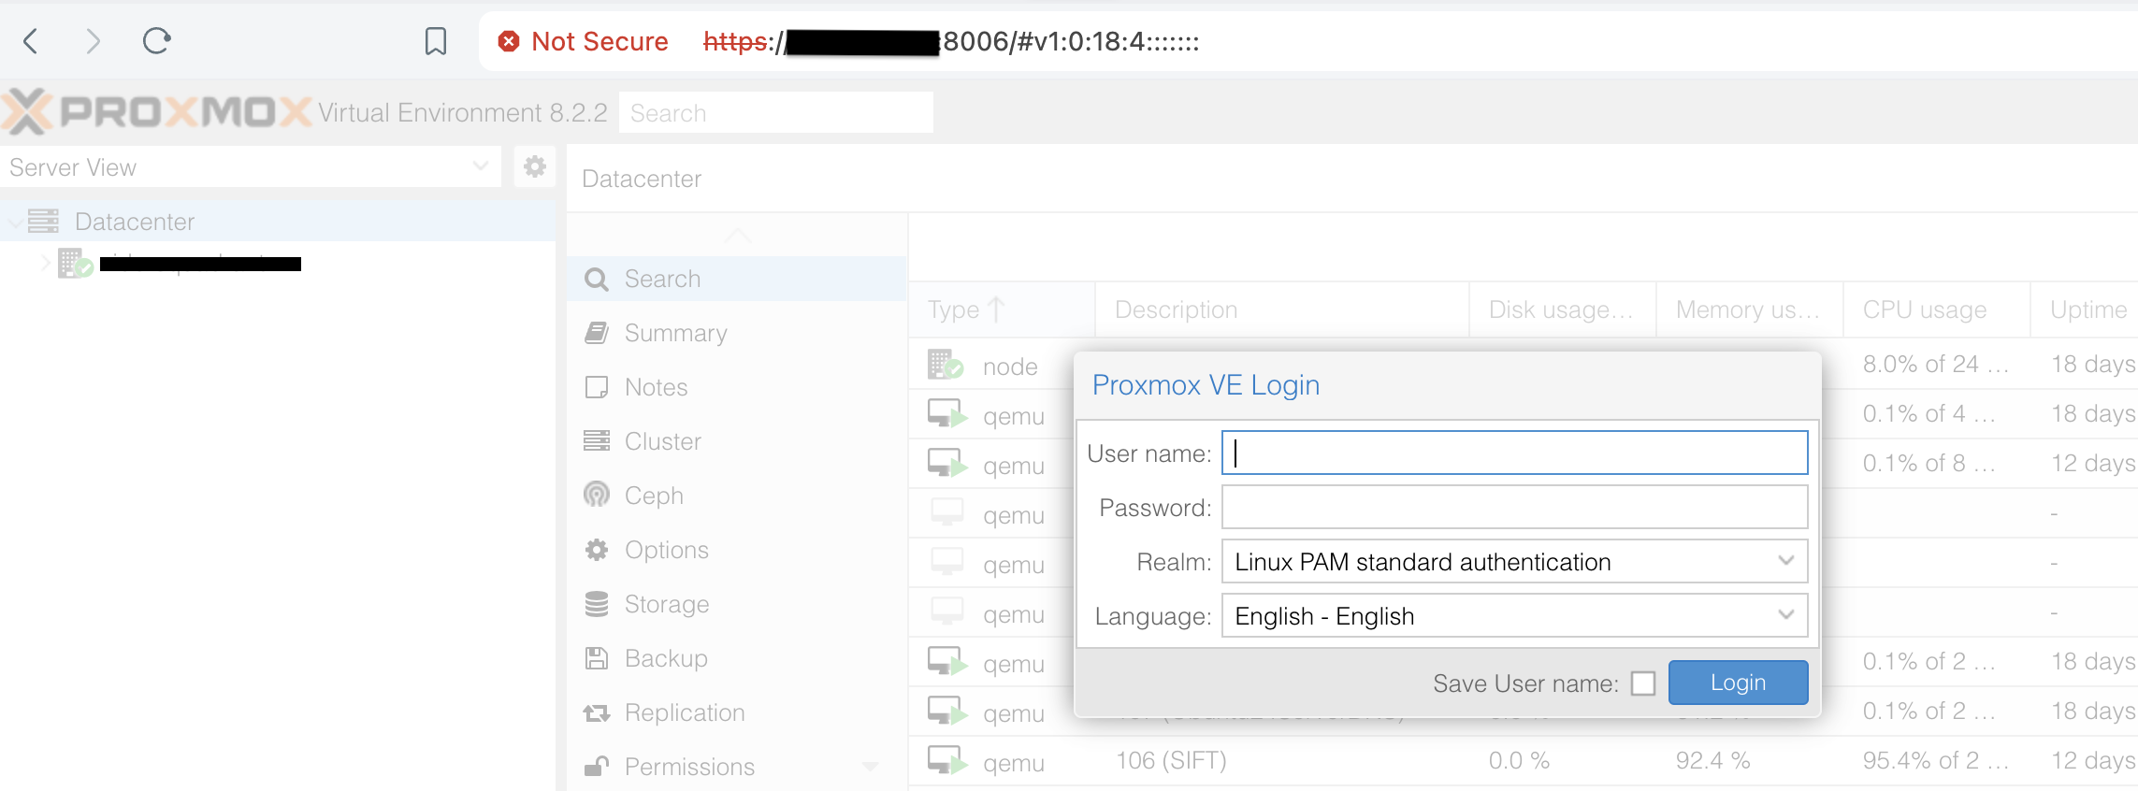Click the Summary book icon
This screenshot has height=791, width=2138.
(x=597, y=333)
